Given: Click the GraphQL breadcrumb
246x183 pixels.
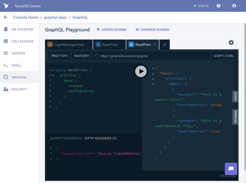Looking at the screenshot, I should pos(80,17).
